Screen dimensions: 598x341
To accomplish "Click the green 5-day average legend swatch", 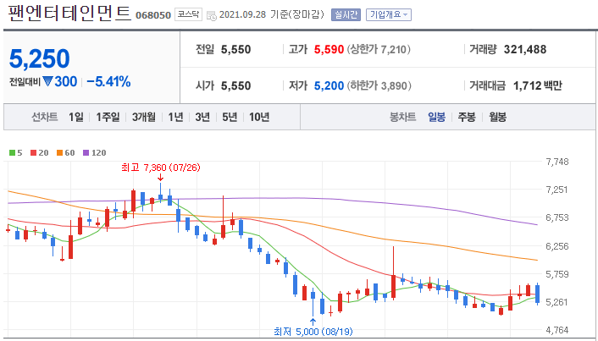I will pos(12,153).
